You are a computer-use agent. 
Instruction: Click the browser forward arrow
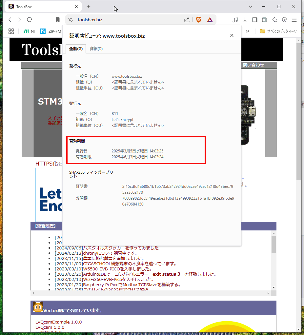point(20,20)
